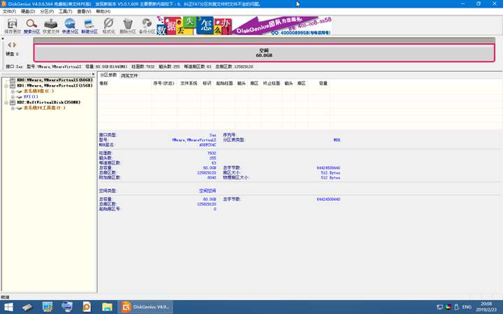Click the 备份分区 backup partition icon
The width and height of the screenshot is (503, 314).
click(147, 27)
